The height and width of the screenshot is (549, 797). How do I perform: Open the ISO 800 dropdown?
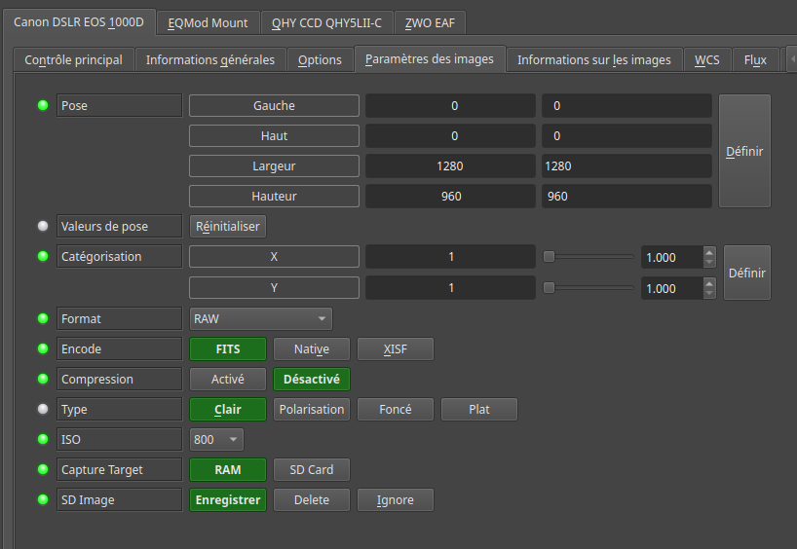tap(215, 439)
